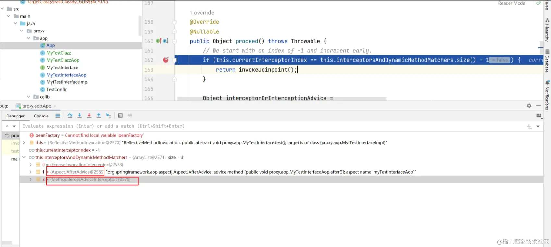551x247 pixels.
Task: Open the Evaluate Expression calculator icon
Action: click(120, 116)
